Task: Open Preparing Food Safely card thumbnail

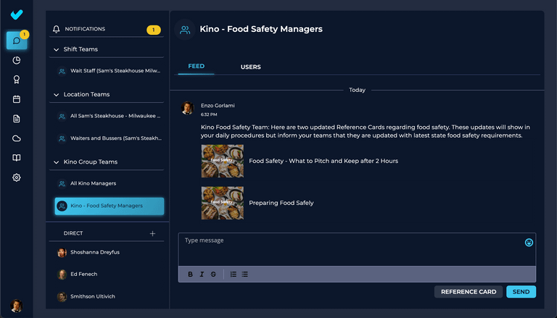Action: click(222, 203)
